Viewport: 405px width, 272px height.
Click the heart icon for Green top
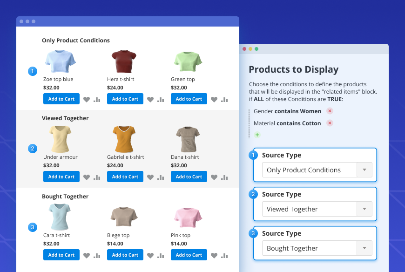point(214,99)
